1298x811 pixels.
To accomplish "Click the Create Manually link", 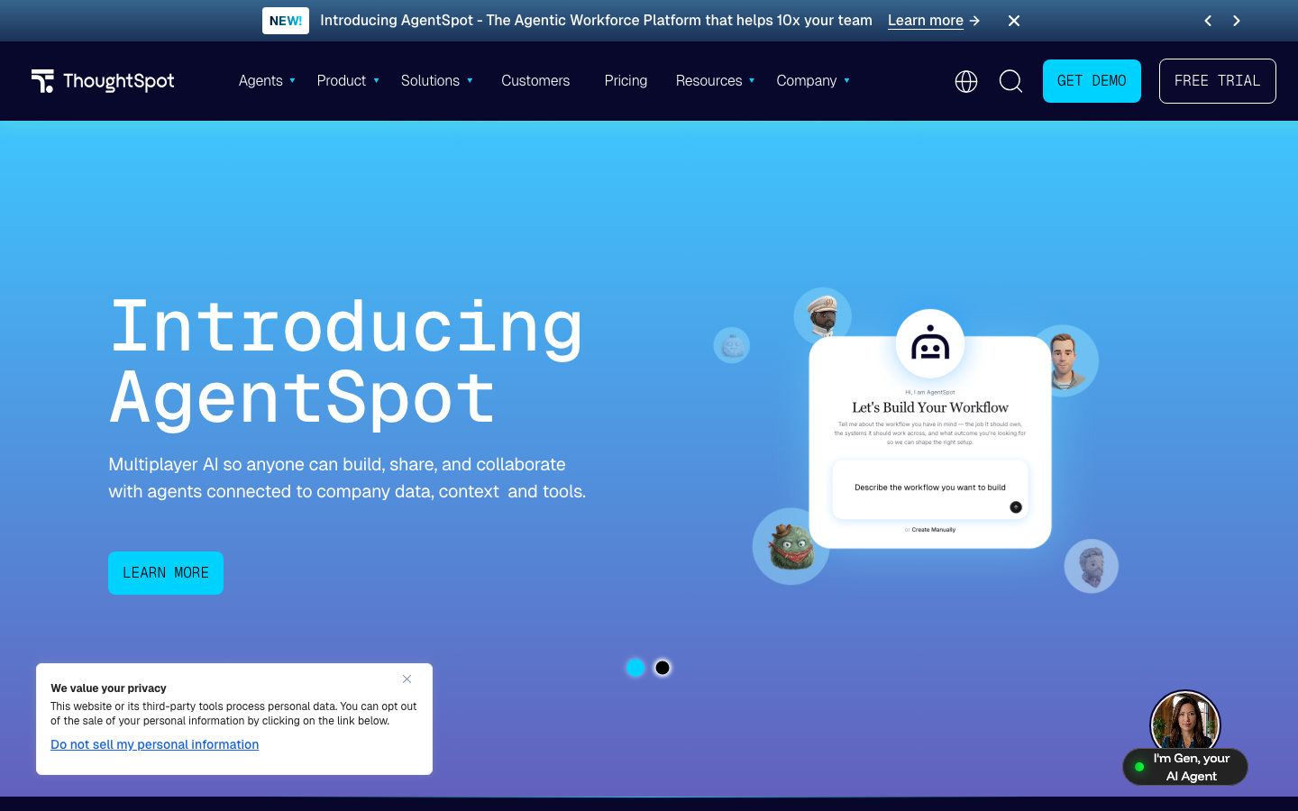I will pos(933,530).
